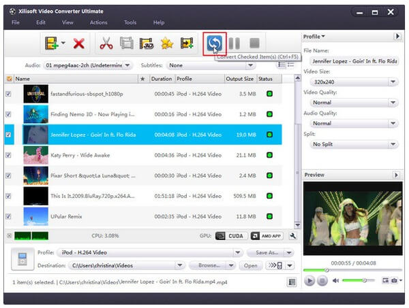
Task: Click the Save As button
Action: click(266, 253)
